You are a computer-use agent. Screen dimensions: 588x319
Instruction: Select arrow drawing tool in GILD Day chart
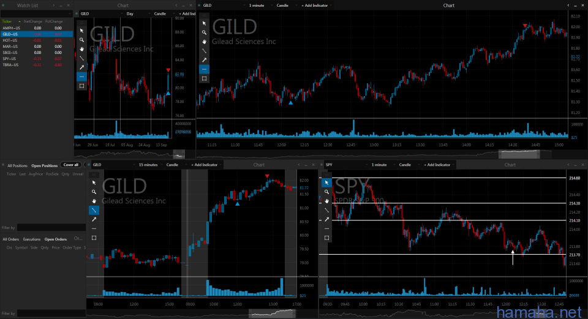point(81,67)
